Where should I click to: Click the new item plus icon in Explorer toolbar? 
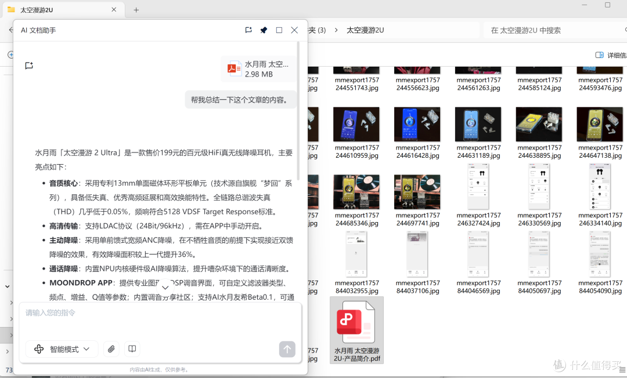point(10,54)
